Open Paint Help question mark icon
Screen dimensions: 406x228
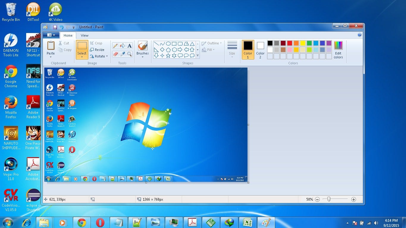(360, 35)
